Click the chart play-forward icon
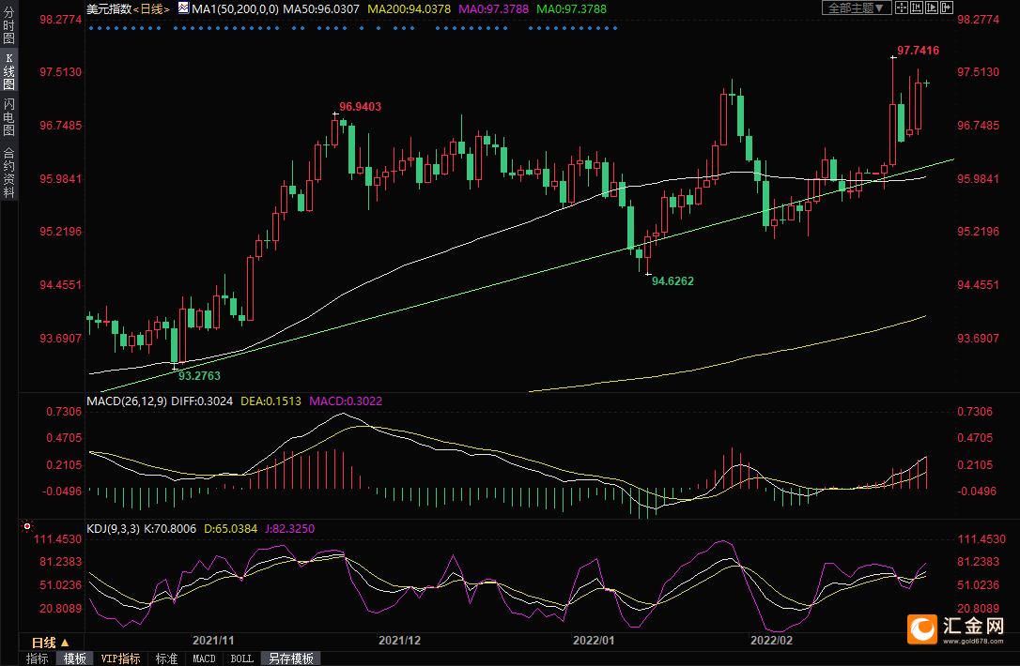The height and width of the screenshot is (666, 1020). click(932, 8)
